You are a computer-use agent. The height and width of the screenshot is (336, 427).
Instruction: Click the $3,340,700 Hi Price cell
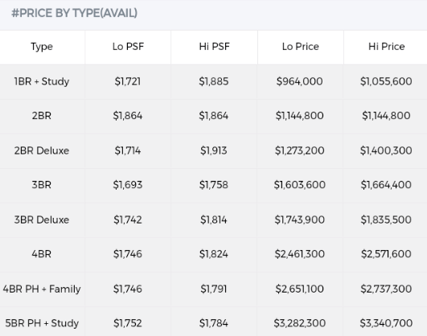(x=386, y=323)
